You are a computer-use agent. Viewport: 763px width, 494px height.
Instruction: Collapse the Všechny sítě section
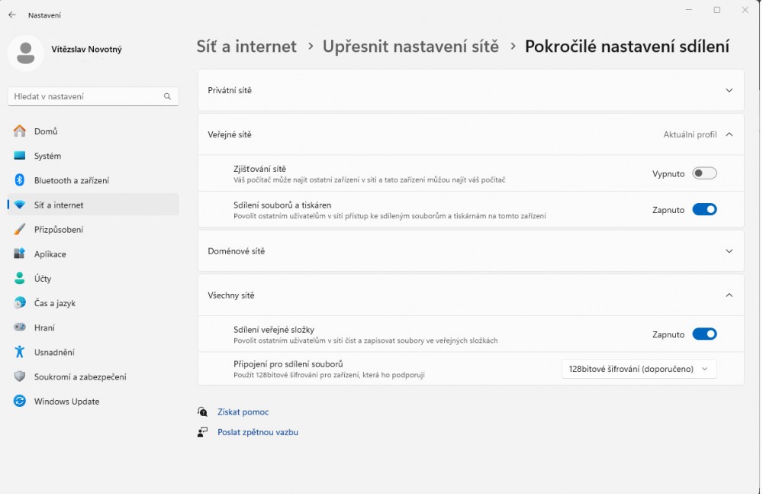point(729,295)
